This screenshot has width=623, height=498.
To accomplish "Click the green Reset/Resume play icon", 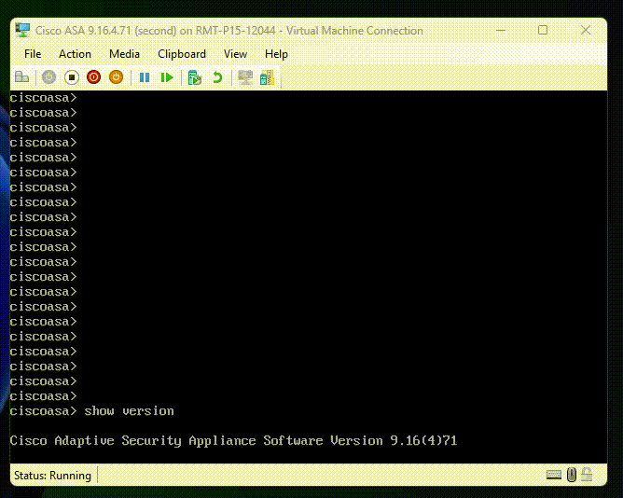I will [x=167, y=77].
